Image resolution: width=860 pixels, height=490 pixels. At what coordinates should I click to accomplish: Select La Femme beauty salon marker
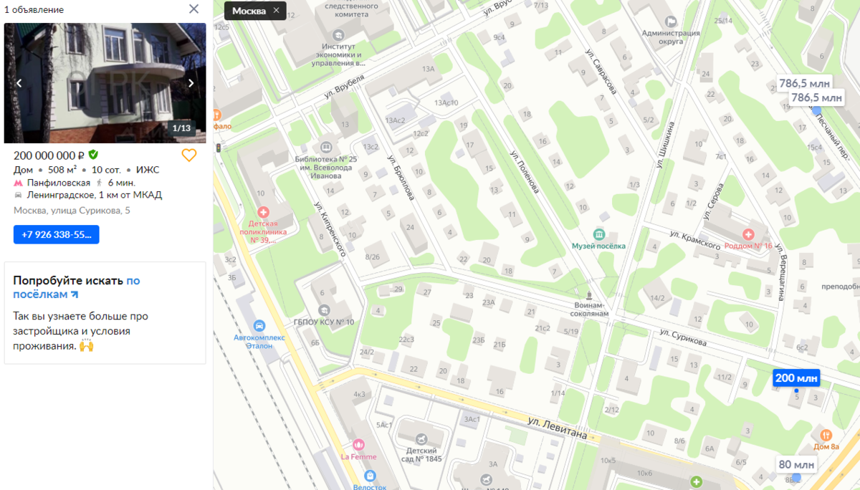358,445
